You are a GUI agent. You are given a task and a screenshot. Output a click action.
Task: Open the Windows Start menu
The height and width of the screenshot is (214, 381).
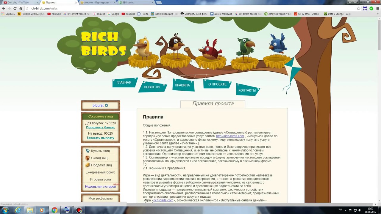pos(5,210)
